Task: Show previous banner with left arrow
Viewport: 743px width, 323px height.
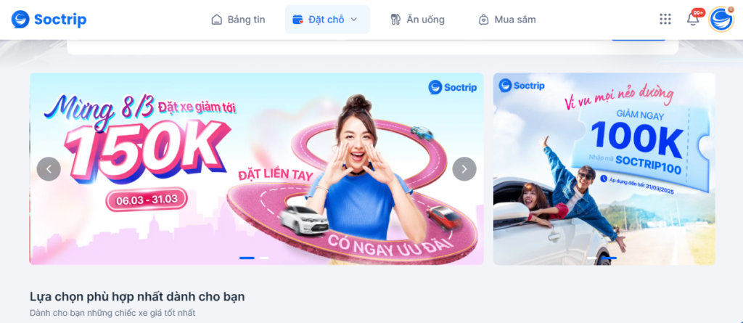Action: click(x=49, y=169)
